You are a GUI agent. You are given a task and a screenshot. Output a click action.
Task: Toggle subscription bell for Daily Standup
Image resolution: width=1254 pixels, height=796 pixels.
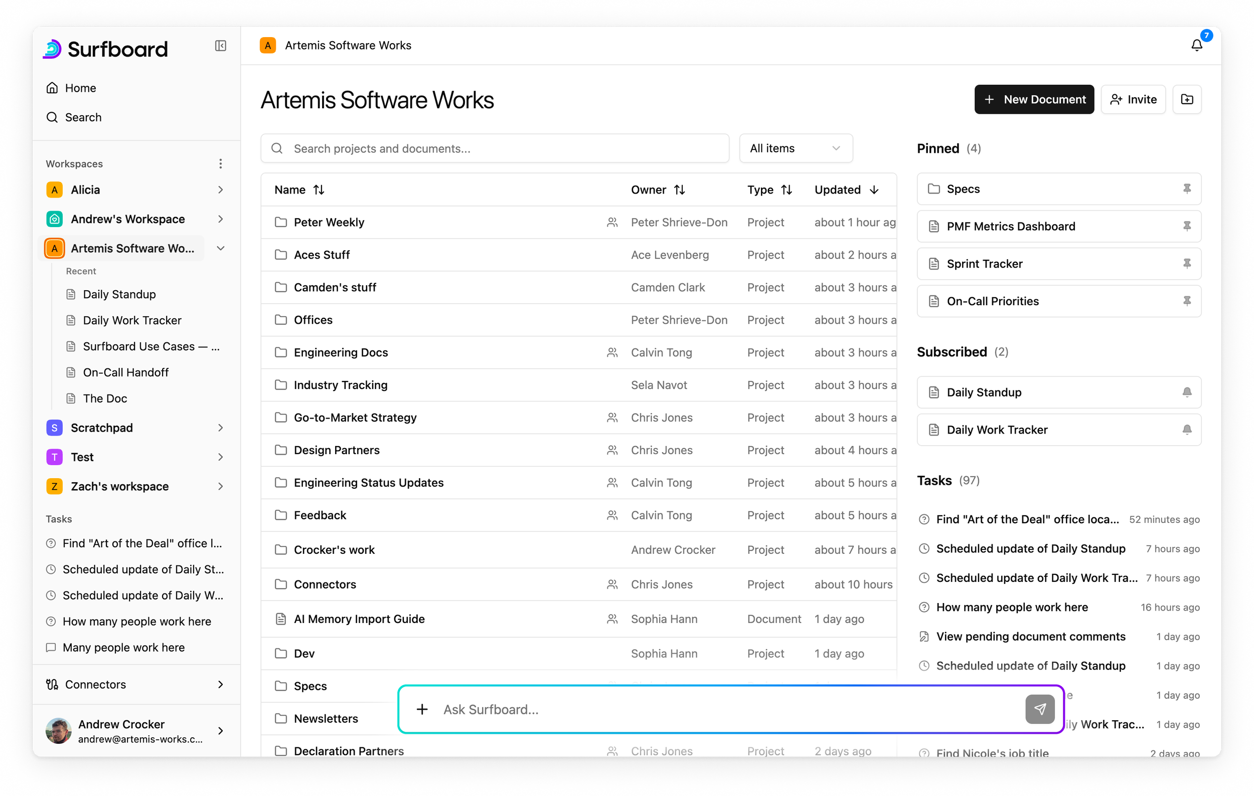tap(1187, 392)
